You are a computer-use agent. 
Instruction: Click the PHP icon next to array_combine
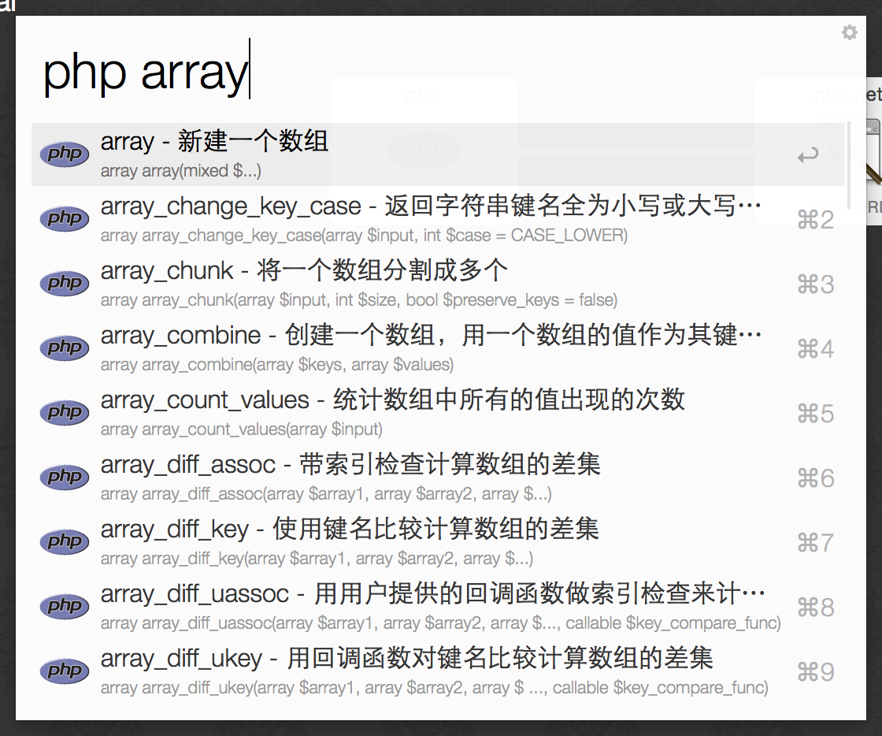[x=64, y=348]
